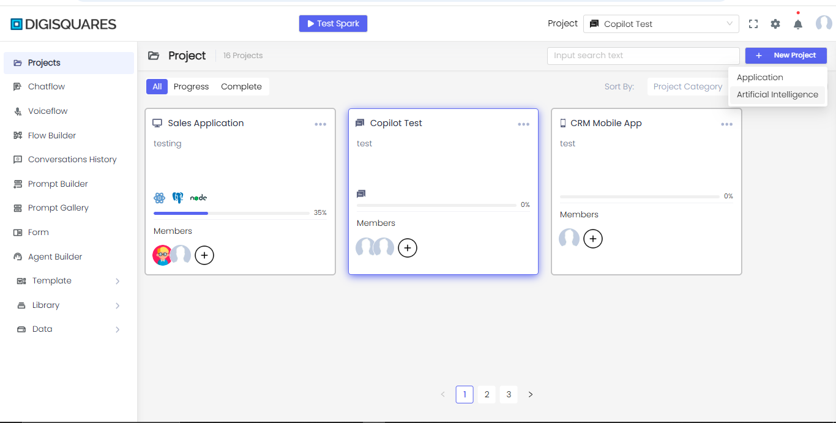Add member to CRM Mobile App project
This screenshot has height=423, width=836.
pos(593,239)
